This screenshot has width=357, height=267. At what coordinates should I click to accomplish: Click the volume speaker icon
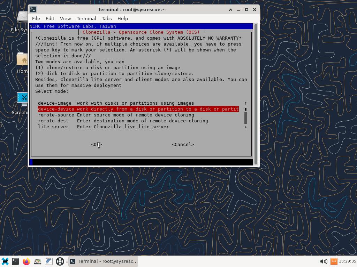pos(323,261)
